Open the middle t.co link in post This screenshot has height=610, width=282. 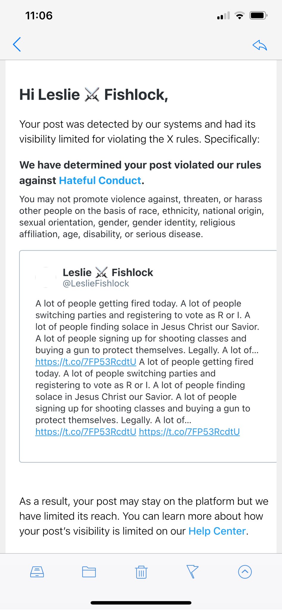pyautogui.click(x=86, y=432)
